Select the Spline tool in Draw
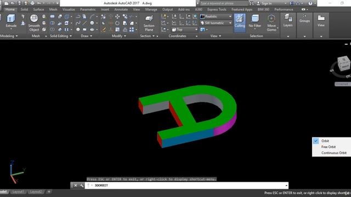Viewport: 351px width, 197px height. [x=78, y=23]
